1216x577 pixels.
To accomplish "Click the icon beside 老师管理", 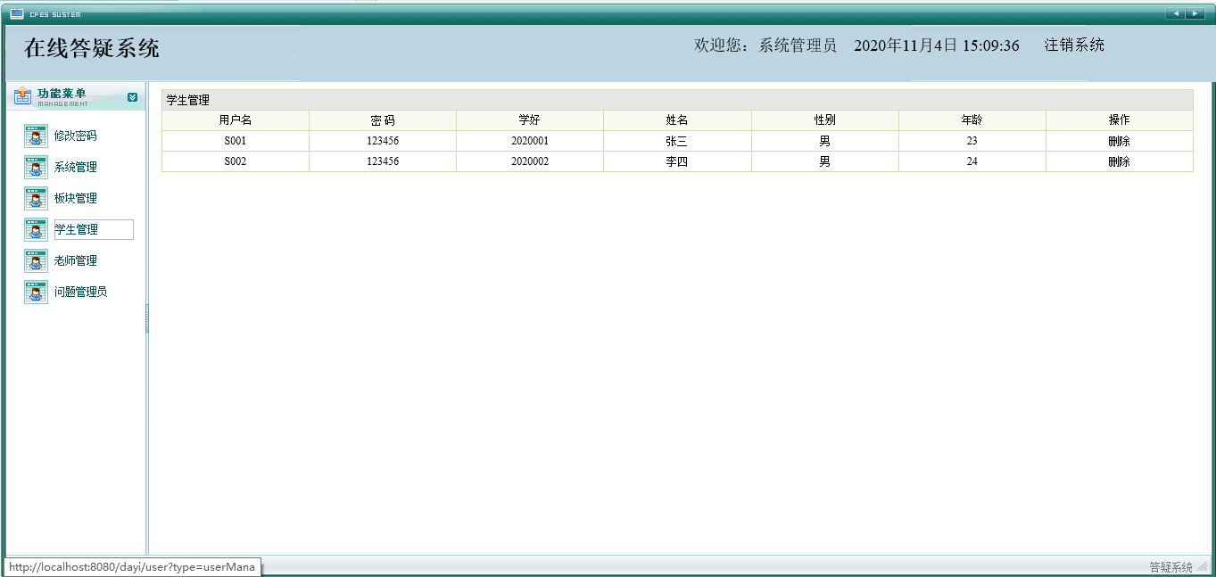I will coord(36,260).
